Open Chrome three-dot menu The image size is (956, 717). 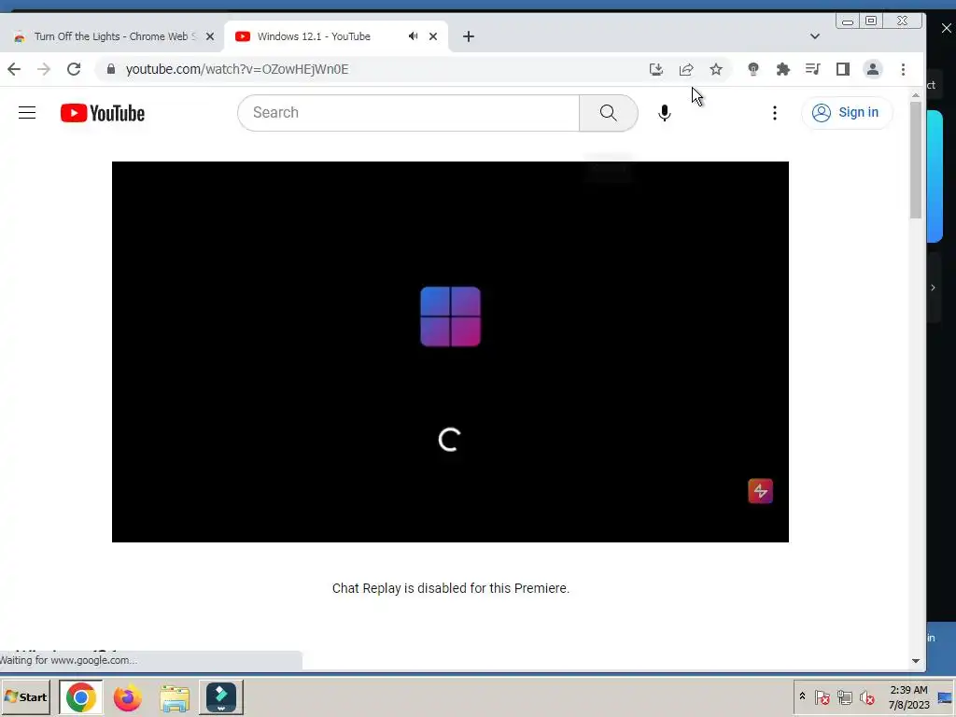click(903, 69)
